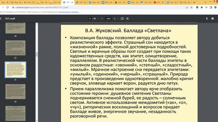218x122 pixels.
Task: Bookmark this page with the star icon
Action: click(191, 7)
